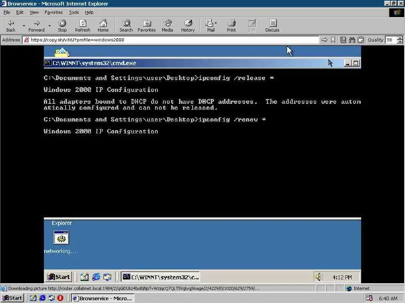The width and height of the screenshot is (405, 303).
Task: Launch Opera from the host quick launch
Action: click(60, 298)
